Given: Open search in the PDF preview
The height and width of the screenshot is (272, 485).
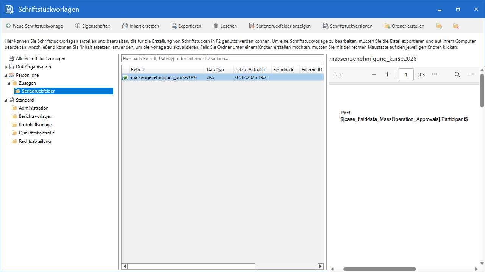Looking at the screenshot, I should tap(457, 74).
